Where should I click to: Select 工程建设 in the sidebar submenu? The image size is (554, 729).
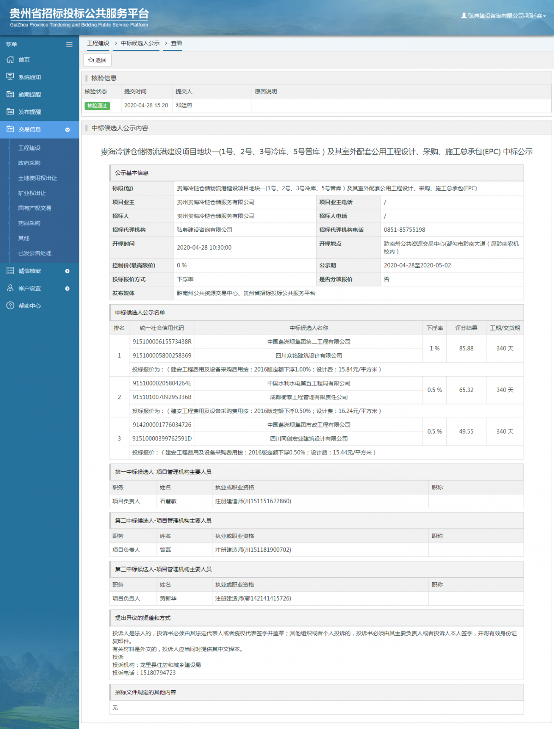coord(29,148)
